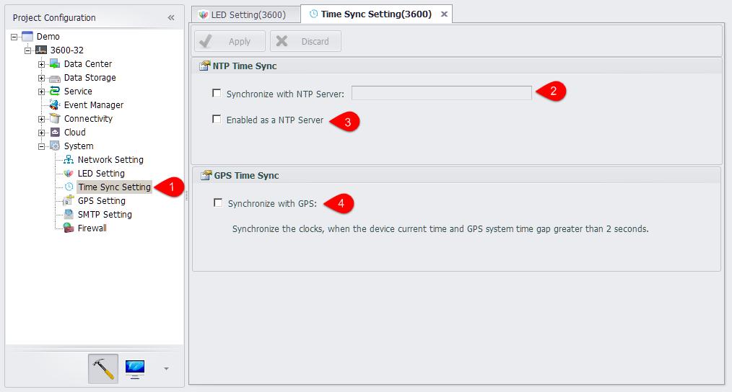This screenshot has height=392, width=732.
Task: Toggle Synchronize with GPS checkbox
Action: click(x=218, y=203)
